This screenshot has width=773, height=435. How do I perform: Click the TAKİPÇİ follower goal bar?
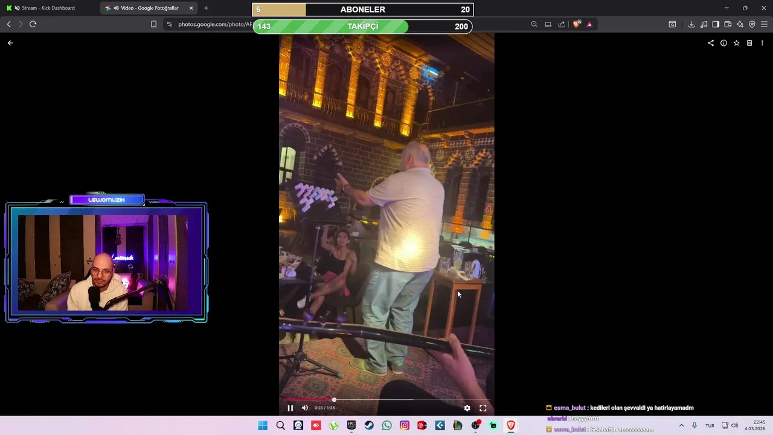click(362, 27)
